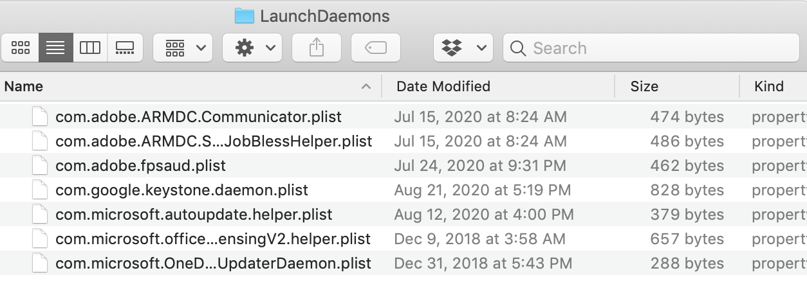This screenshot has width=807, height=293.
Task: Open the group-by arrangement dropdown
Action: [183, 48]
